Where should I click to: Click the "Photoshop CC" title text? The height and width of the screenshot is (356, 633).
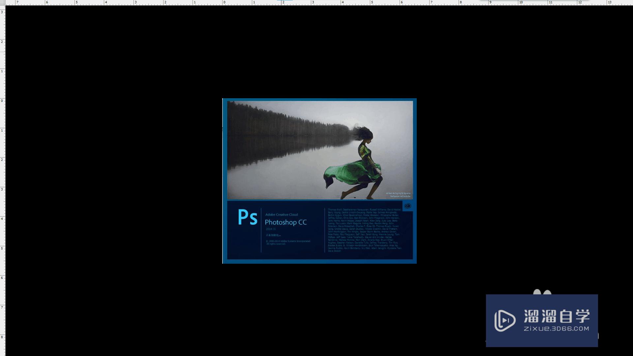pyautogui.click(x=286, y=222)
